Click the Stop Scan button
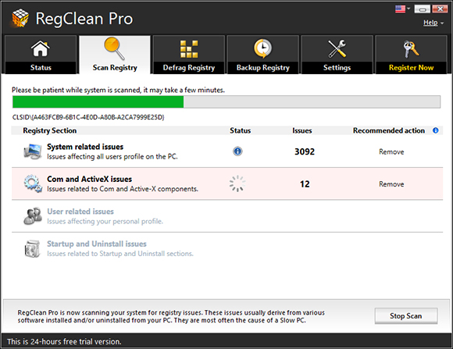 click(x=406, y=315)
